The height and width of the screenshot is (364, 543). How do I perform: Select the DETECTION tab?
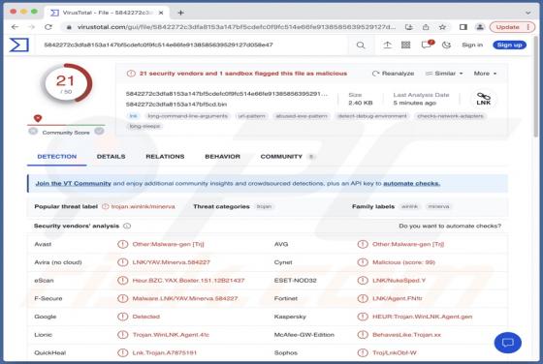point(57,157)
